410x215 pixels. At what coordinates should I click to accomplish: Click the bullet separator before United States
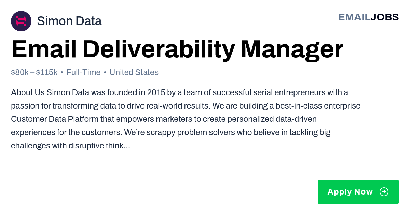click(x=105, y=73)
